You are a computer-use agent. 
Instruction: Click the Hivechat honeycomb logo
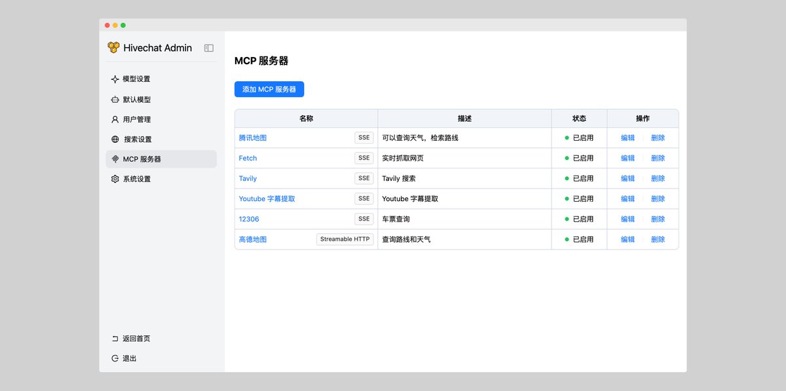[114, 47]
